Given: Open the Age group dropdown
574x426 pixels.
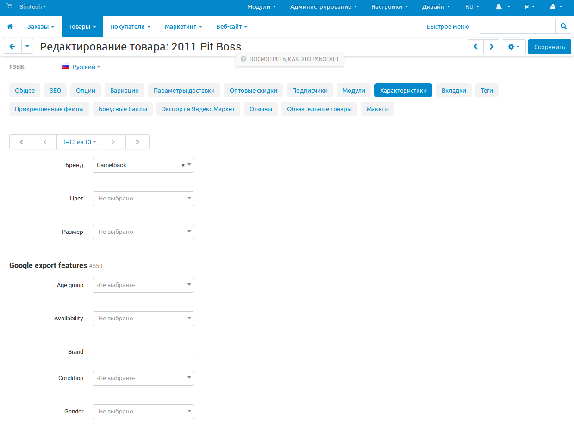Looking at the screenshot, I should [x=143, y=285].
